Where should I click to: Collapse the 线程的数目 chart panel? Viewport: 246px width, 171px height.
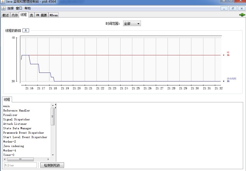(x=26, y=30)
